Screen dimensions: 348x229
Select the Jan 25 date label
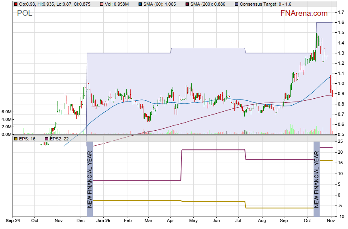tap(105, 221)
